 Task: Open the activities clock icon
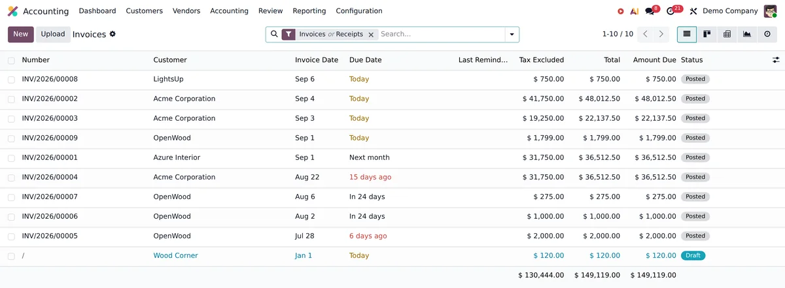[x=671, y=11]
